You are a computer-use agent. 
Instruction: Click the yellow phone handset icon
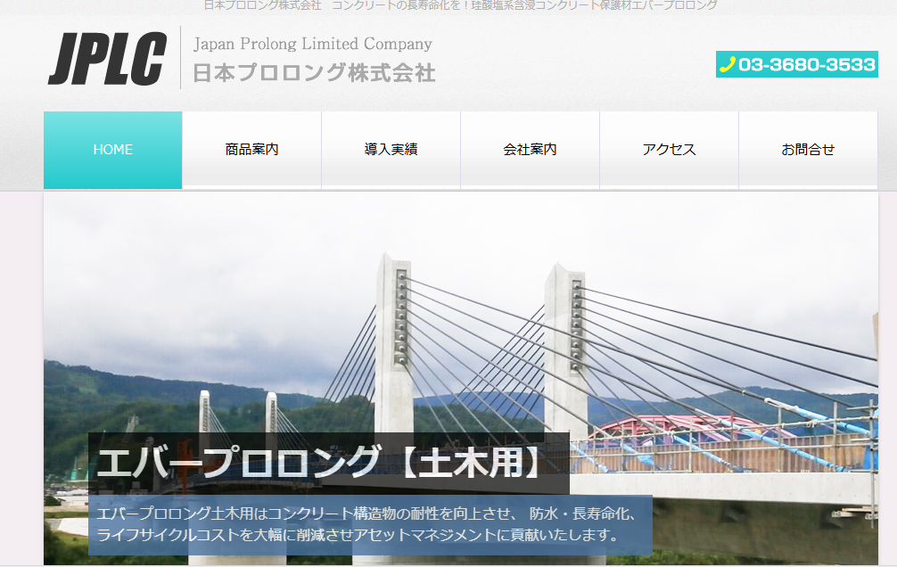coord(727,64)
